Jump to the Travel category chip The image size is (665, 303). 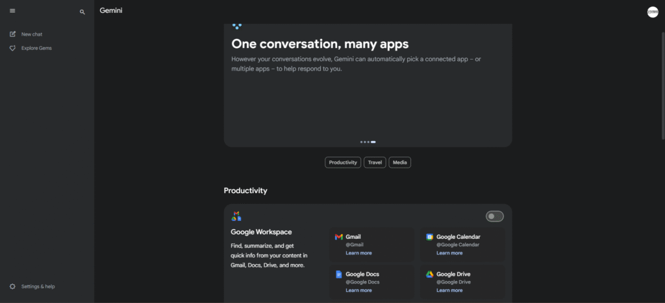point(375,163)
